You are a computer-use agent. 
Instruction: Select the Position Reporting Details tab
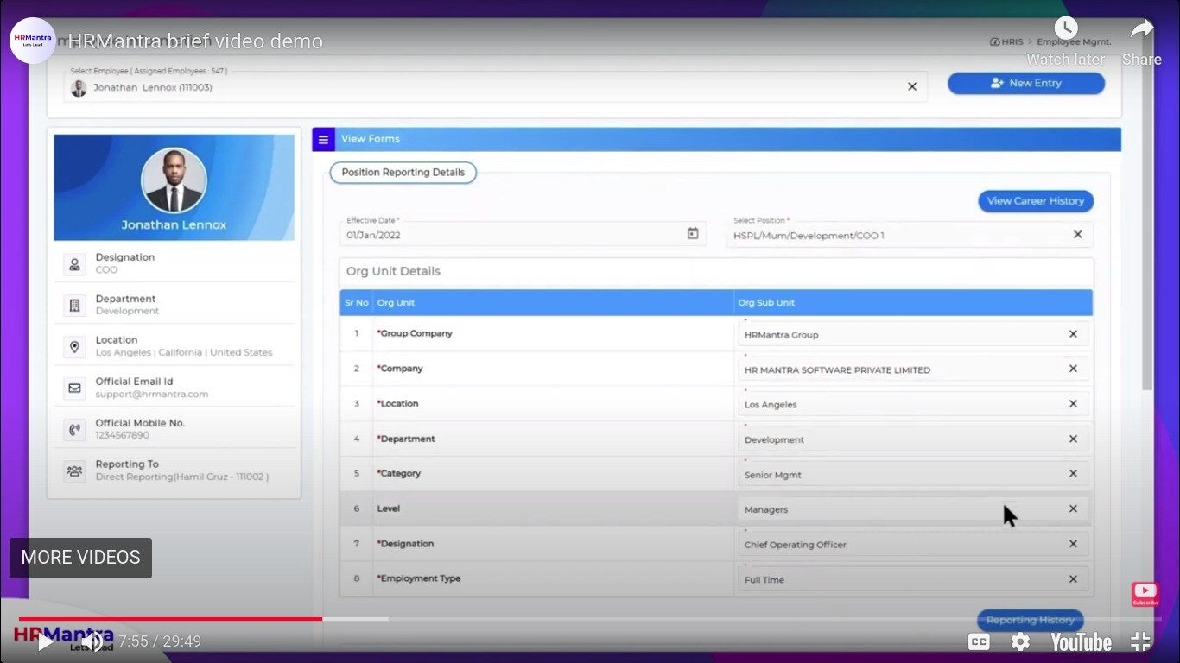[403, 172]
